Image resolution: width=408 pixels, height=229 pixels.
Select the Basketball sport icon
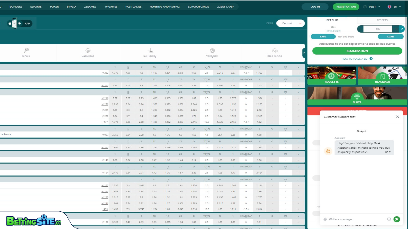[88, 51]
